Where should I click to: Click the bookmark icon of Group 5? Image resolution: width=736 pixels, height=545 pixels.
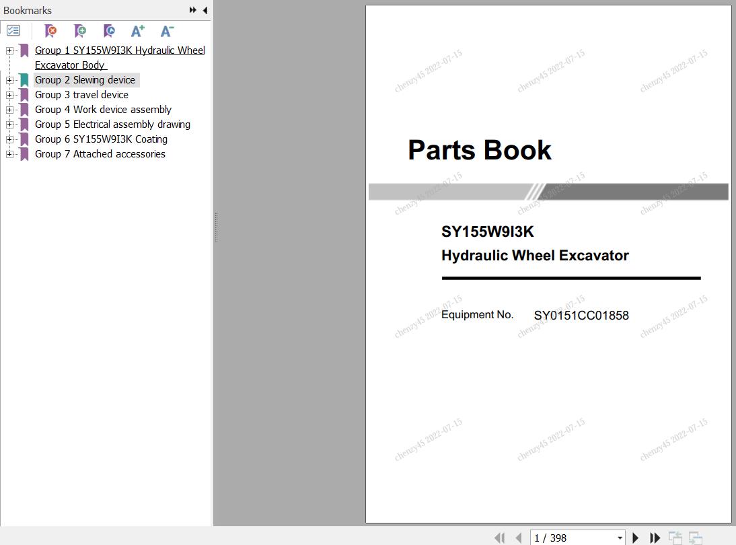pos(24,124)
